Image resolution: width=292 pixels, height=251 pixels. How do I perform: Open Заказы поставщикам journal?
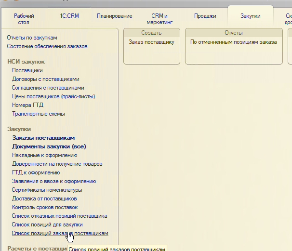coord(43,138)
